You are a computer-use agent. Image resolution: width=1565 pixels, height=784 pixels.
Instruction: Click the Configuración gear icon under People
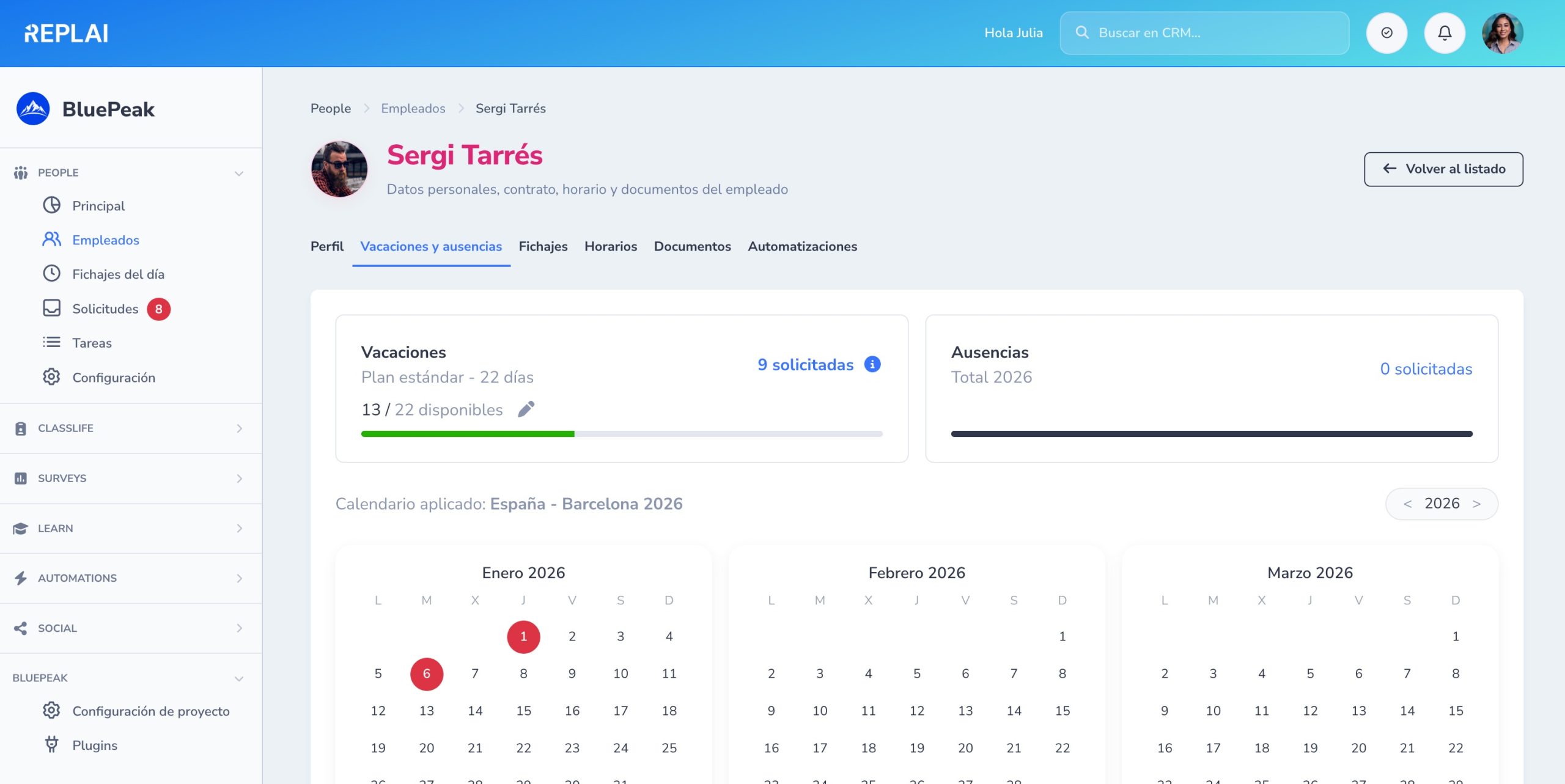coord(52,377)
